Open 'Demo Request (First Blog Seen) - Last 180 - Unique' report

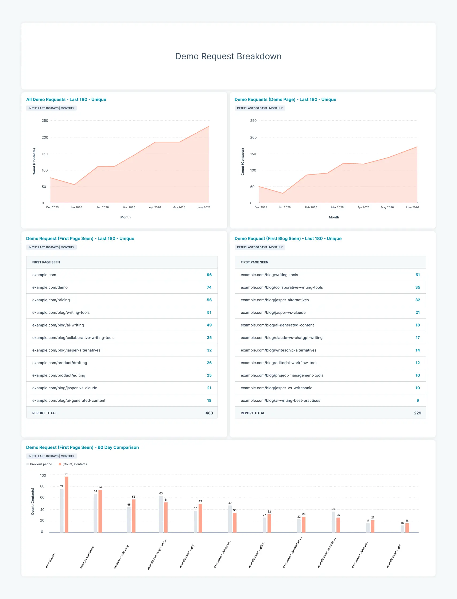pyautogui.click(x=288, y=239)
